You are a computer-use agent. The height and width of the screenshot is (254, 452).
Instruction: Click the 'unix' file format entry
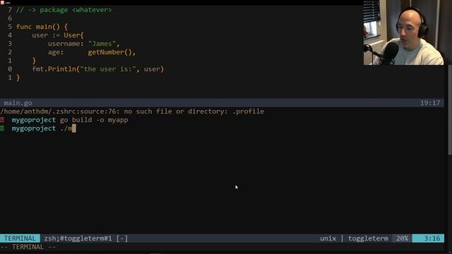pos(328,238)
